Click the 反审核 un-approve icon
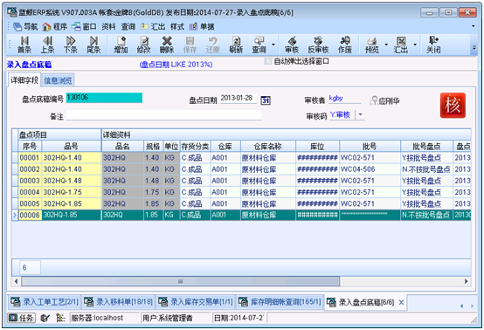 318,45
